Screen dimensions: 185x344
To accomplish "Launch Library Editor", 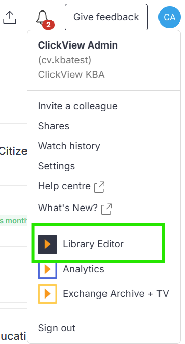I will [93, 244].
